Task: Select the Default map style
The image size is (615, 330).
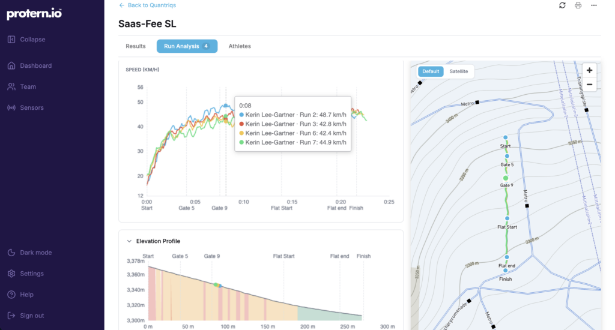Action: pyautogui.click(x=431, y=71)
